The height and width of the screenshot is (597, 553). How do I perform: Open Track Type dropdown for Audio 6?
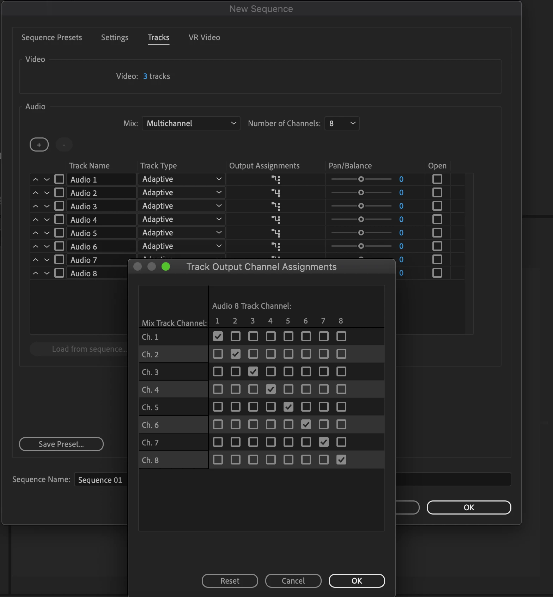tap(181, 246)
